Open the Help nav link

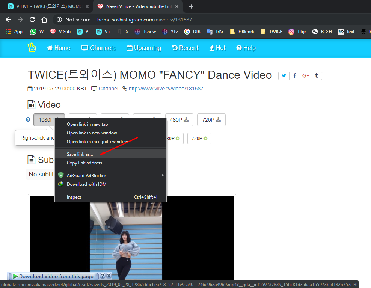tap(246, 48)
